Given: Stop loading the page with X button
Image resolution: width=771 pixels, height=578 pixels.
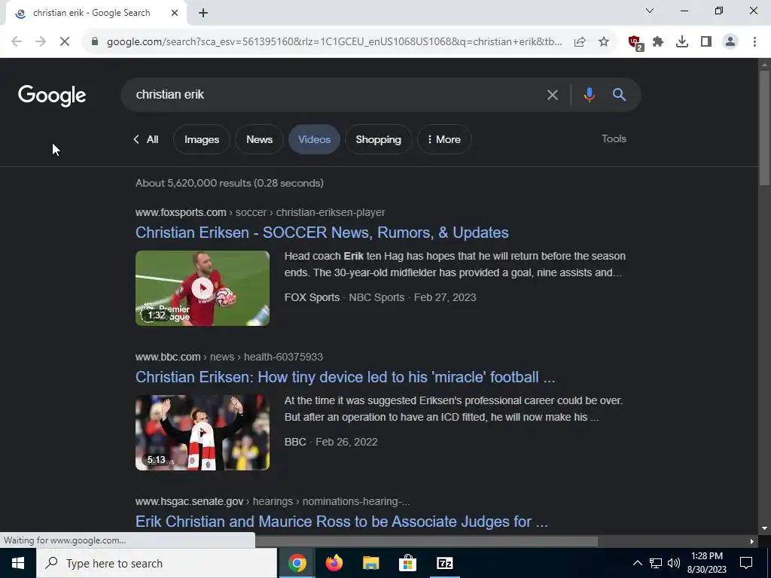Looking at the screenshot, I should 65,42.
